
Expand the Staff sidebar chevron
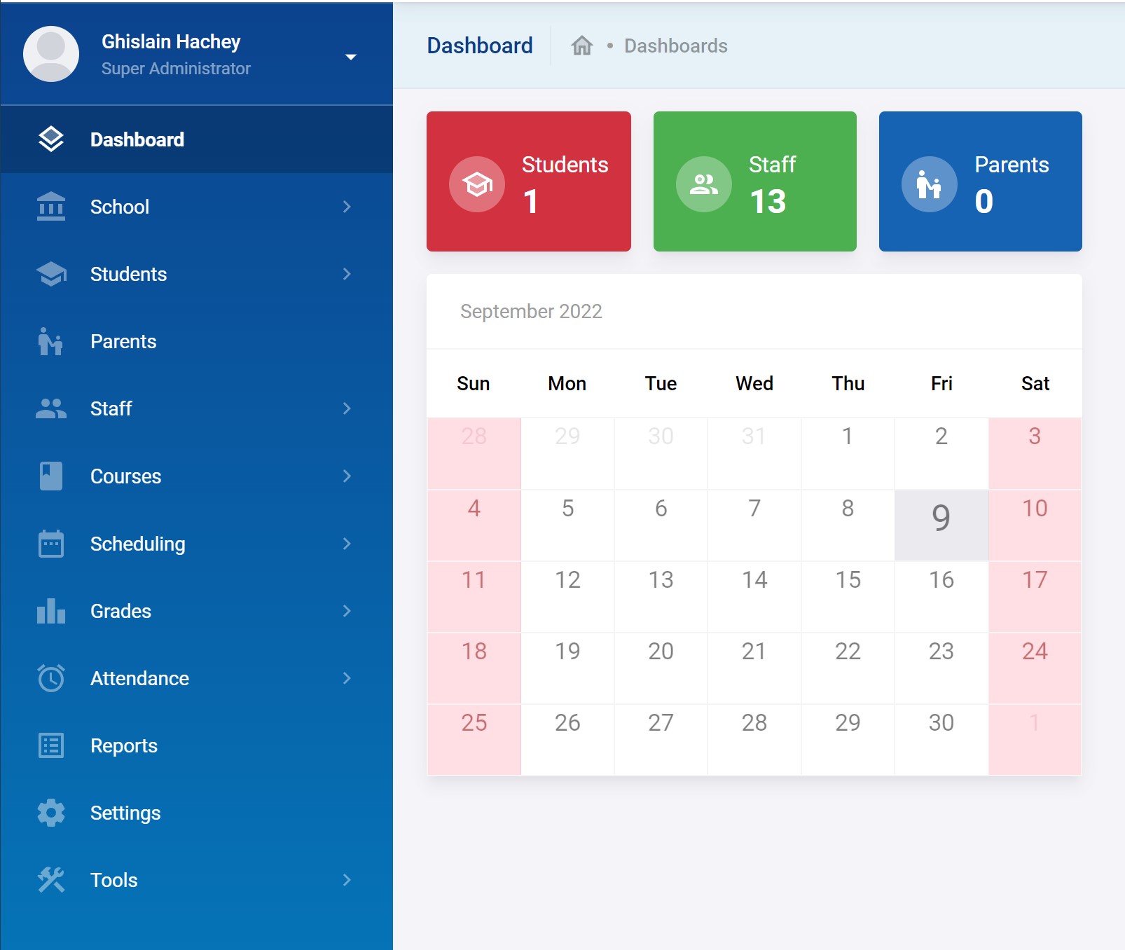[347, 408]
